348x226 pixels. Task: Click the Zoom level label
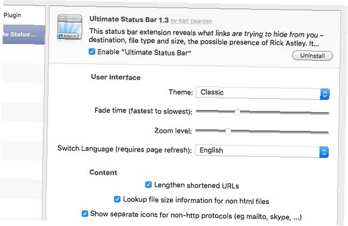pos(173,131)
